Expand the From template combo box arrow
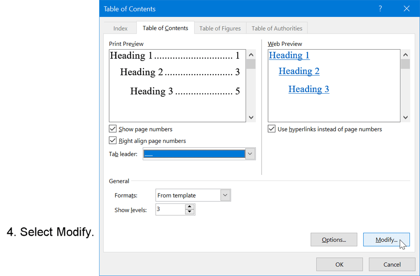 pyautogui.click(x=226, y=195)
